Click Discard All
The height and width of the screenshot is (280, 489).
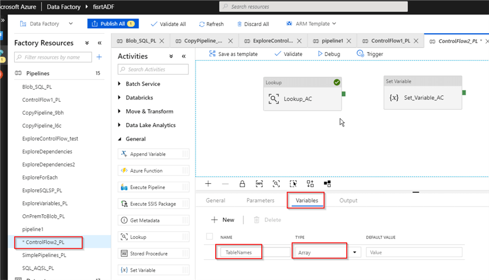coord(253,24)
